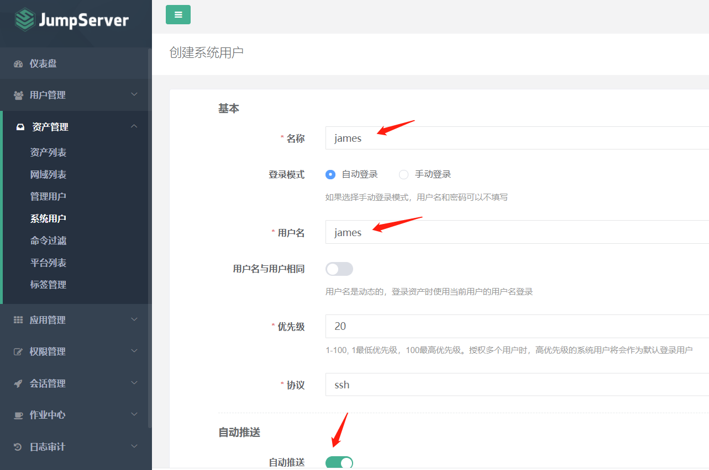Select 系统用户 in the sidebar
709x470 pixels.
[x=48, y=218]
